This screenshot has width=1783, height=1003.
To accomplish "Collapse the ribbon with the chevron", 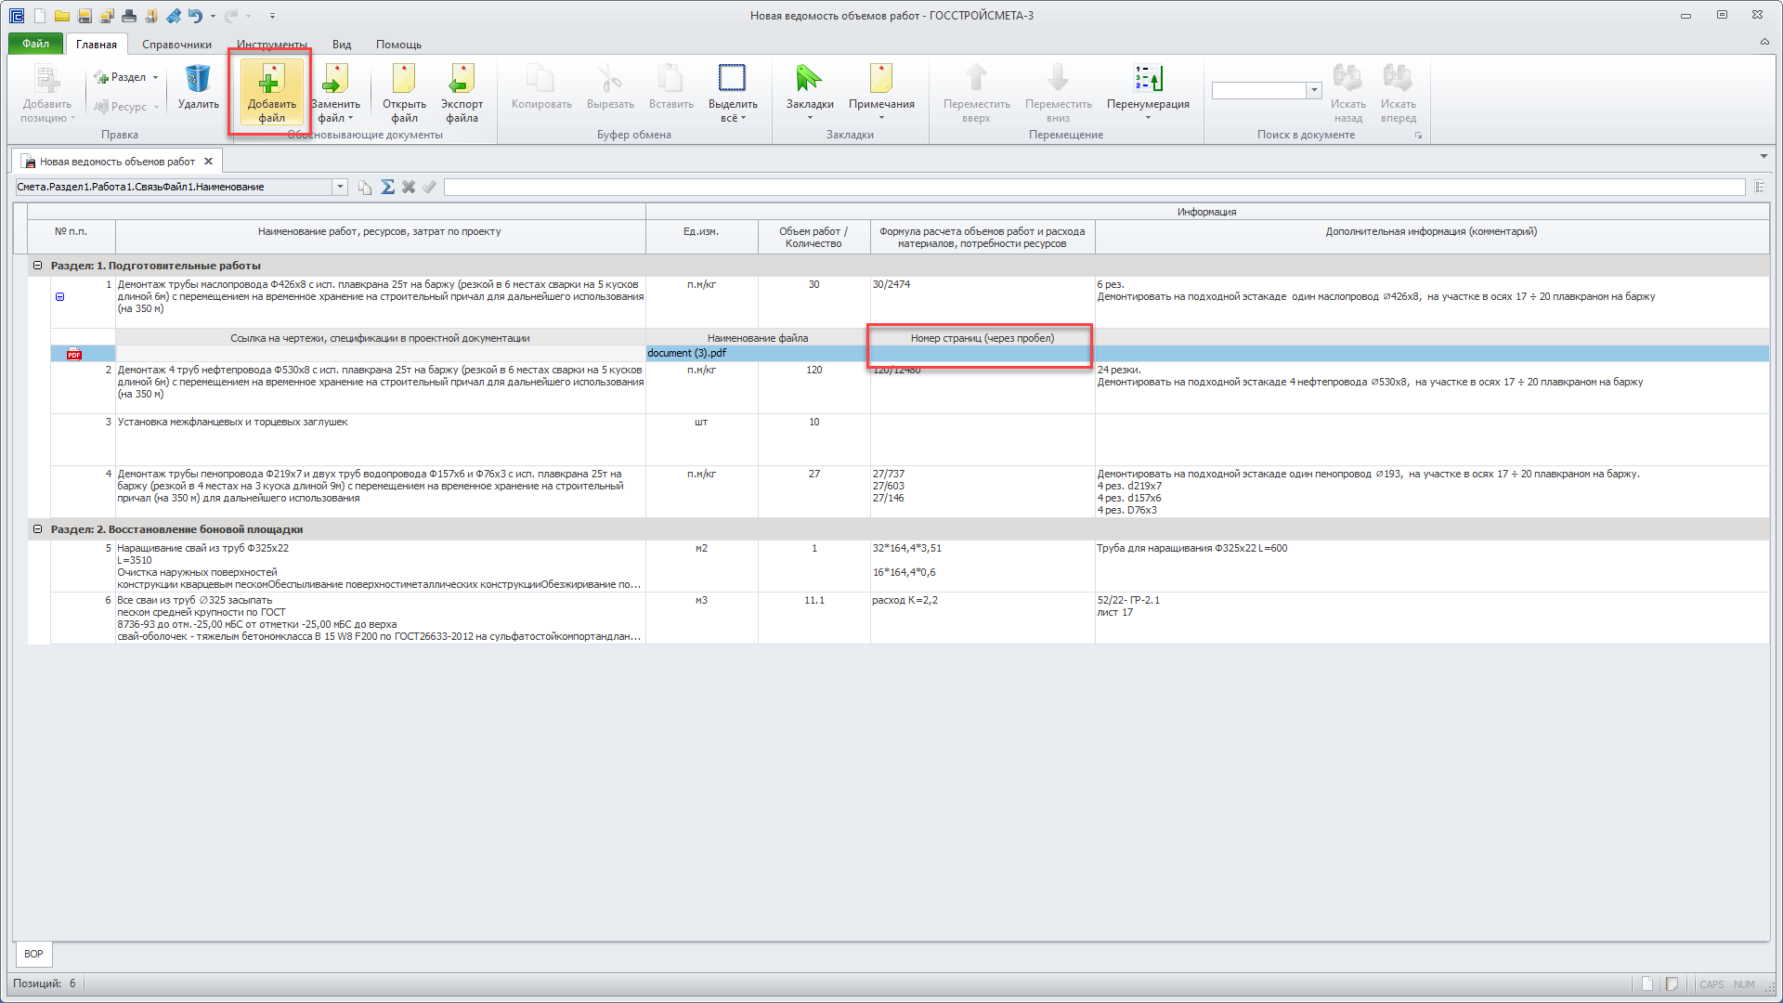I will tap(1764, 42).
